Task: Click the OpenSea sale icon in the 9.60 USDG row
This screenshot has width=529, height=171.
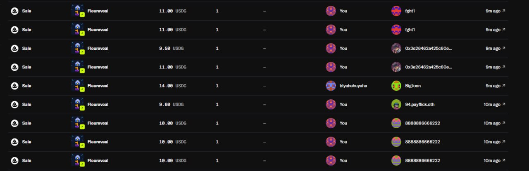Action: (14, 104)
